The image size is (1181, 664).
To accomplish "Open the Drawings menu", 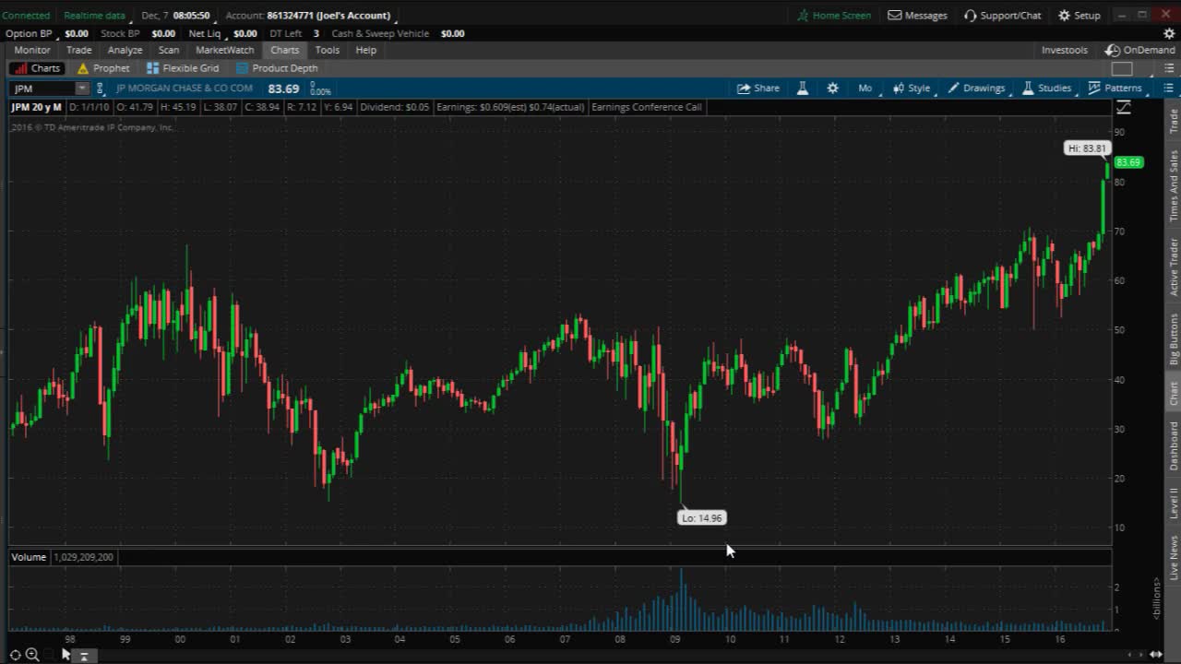I will click(x=976, y=89).
